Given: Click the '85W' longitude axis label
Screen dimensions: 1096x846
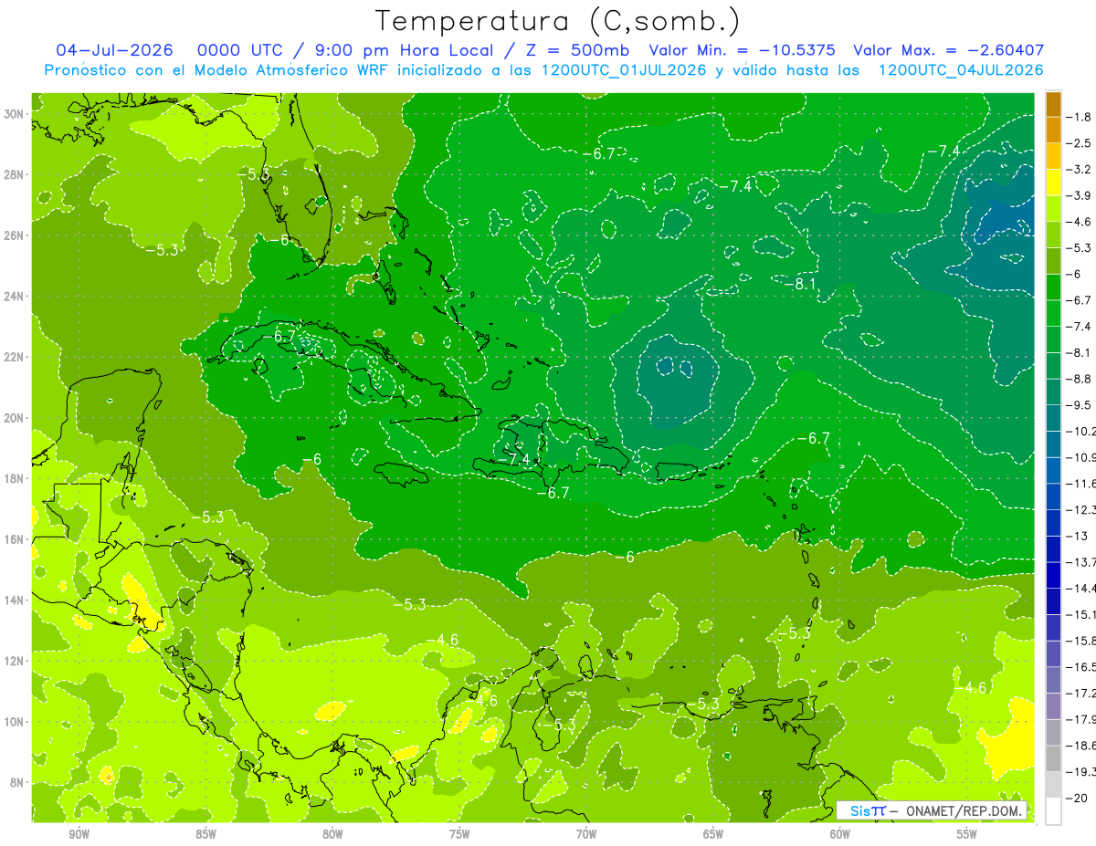Looking at the screenshot, I should tap(205, 836).
